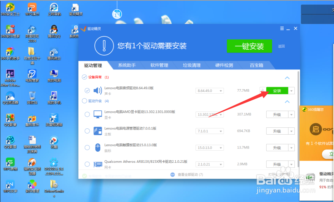Open 我的电脑 desktop icon
Viewport: 334px width, 202px height.
coord(54,76)
